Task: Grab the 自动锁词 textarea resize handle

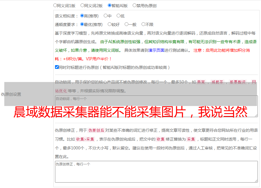Action: coord(256,115)
